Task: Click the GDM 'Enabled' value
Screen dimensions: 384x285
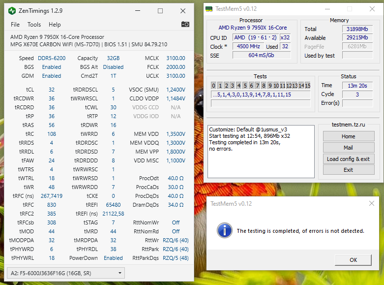Action: (52, 76)
